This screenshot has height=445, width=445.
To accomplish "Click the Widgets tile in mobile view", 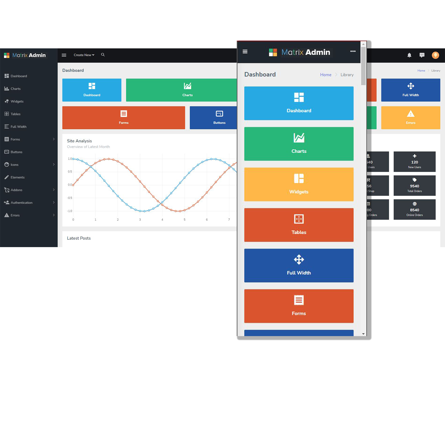I will pyautogui.click(x=299, y=185).
